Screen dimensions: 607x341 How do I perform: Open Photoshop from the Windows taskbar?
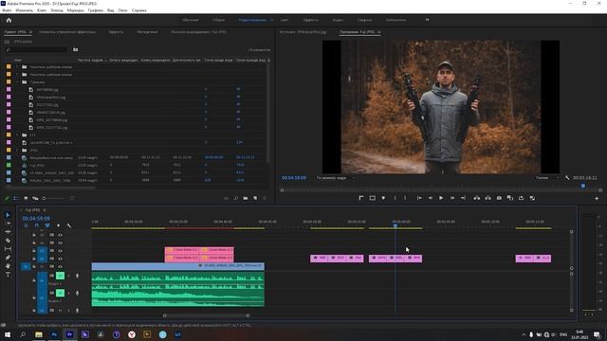(x=54, y=334)
